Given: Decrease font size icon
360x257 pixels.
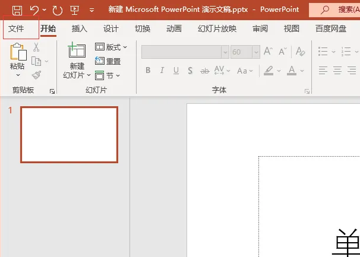Looking at the screenshot, I should click(283, 51).
